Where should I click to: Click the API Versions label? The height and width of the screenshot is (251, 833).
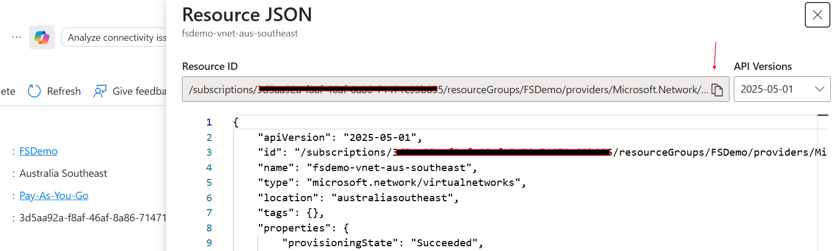(762, 66)
